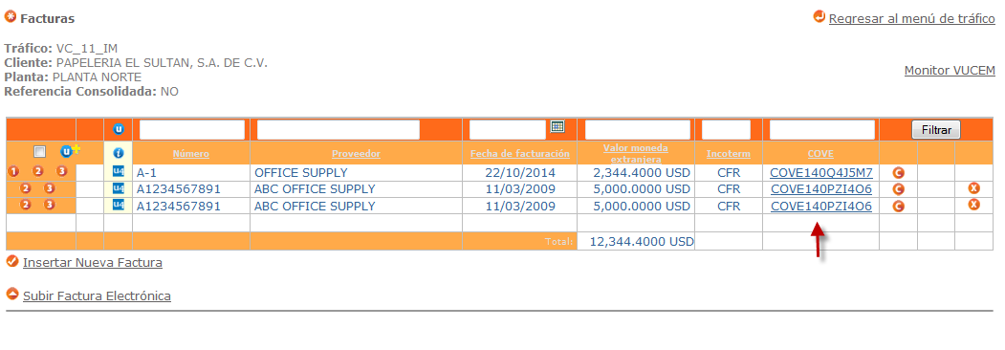Sort by Proveedor column header
The image size is (1005, 350).
click(356, 154)
